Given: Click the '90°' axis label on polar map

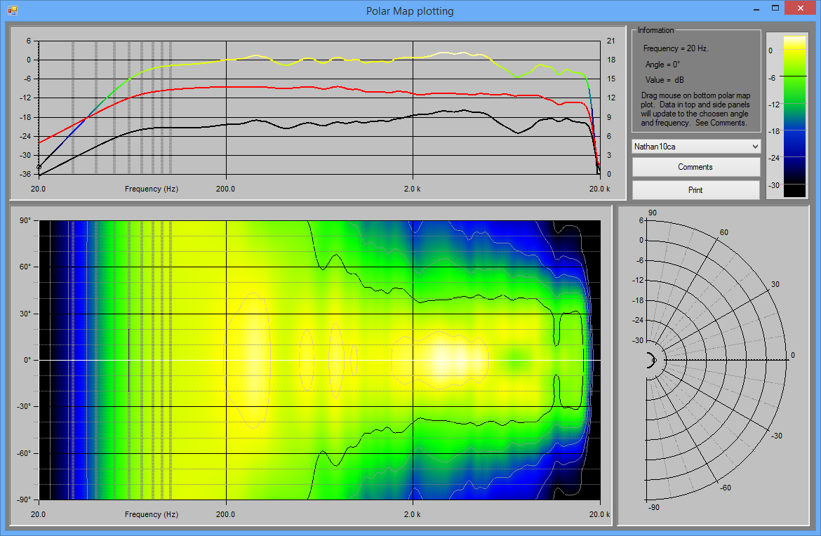Looking at the screenshot, I should pos(26,221).
